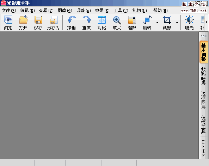Click the 浏览 (Browse) eye icon

(8, 20)
